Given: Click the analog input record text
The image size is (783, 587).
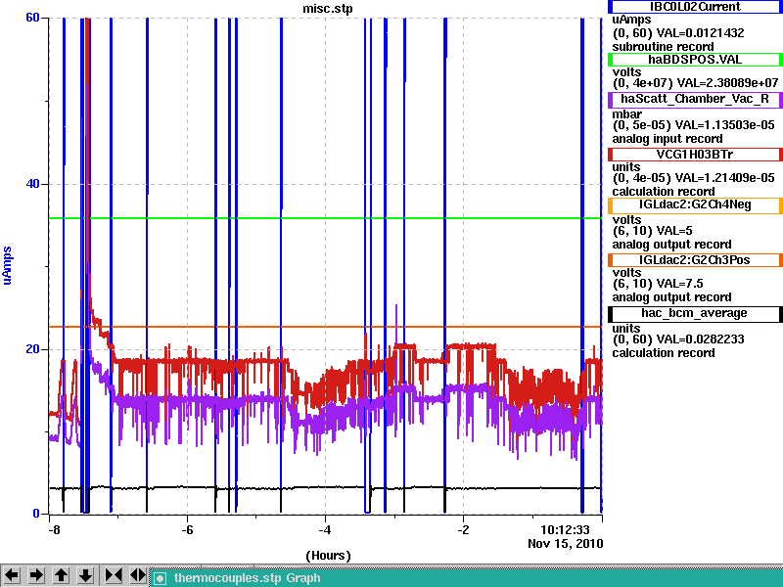Looking at the screenshot, I should point(668,139).
